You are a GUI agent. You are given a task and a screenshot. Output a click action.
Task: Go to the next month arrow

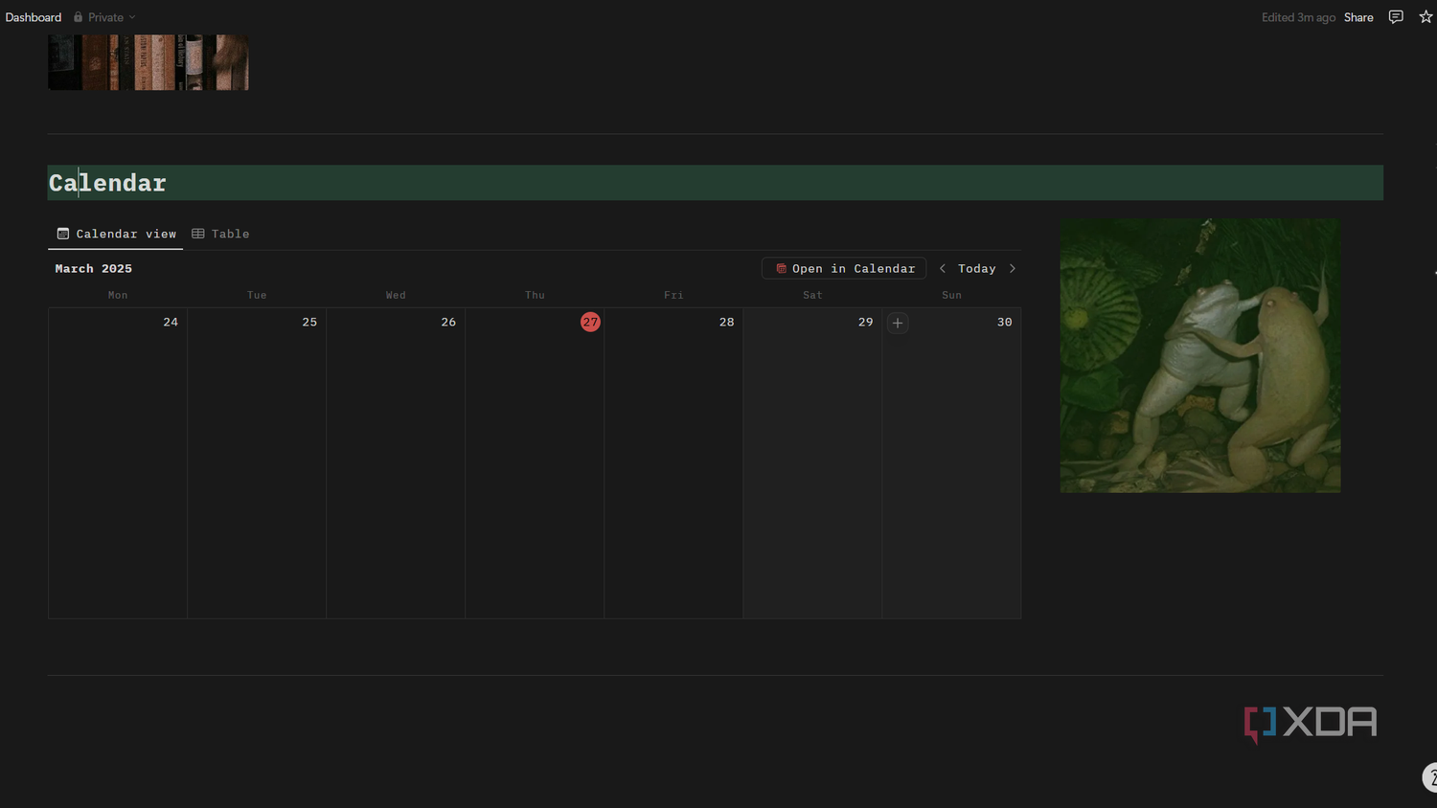(x=1013, y=268)
